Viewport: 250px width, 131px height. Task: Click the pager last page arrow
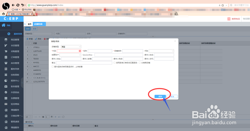coord(59,117)
